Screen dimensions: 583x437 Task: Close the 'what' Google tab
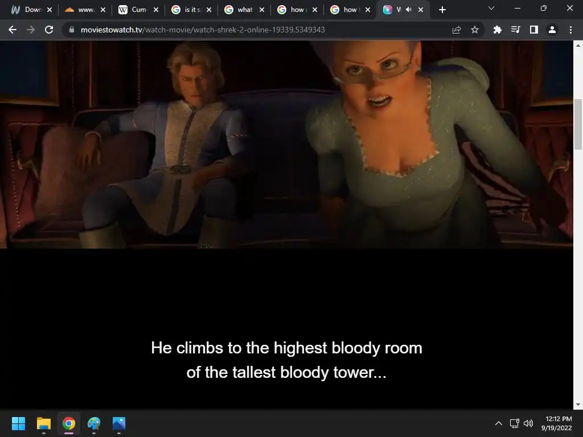coord(262,10)
